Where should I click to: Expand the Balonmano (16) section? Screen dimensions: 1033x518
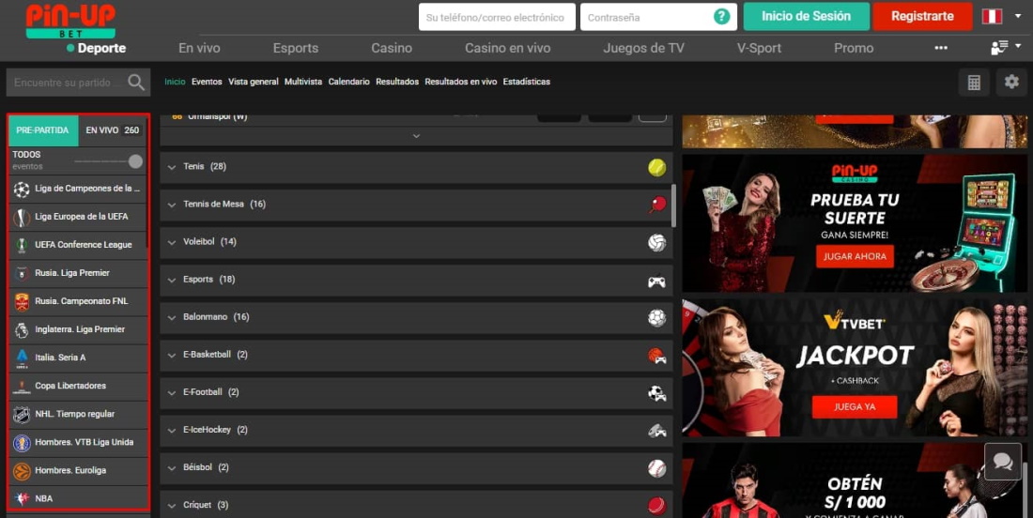tap(416, 318)
